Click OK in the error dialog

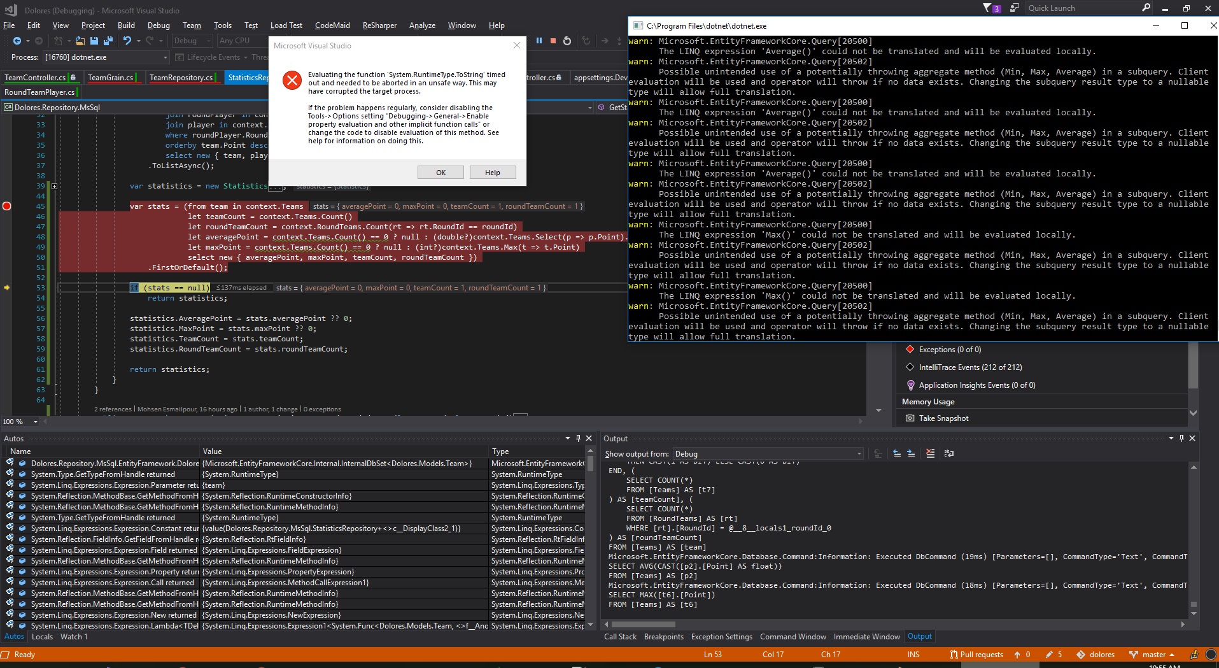click(x=440, y=173)
